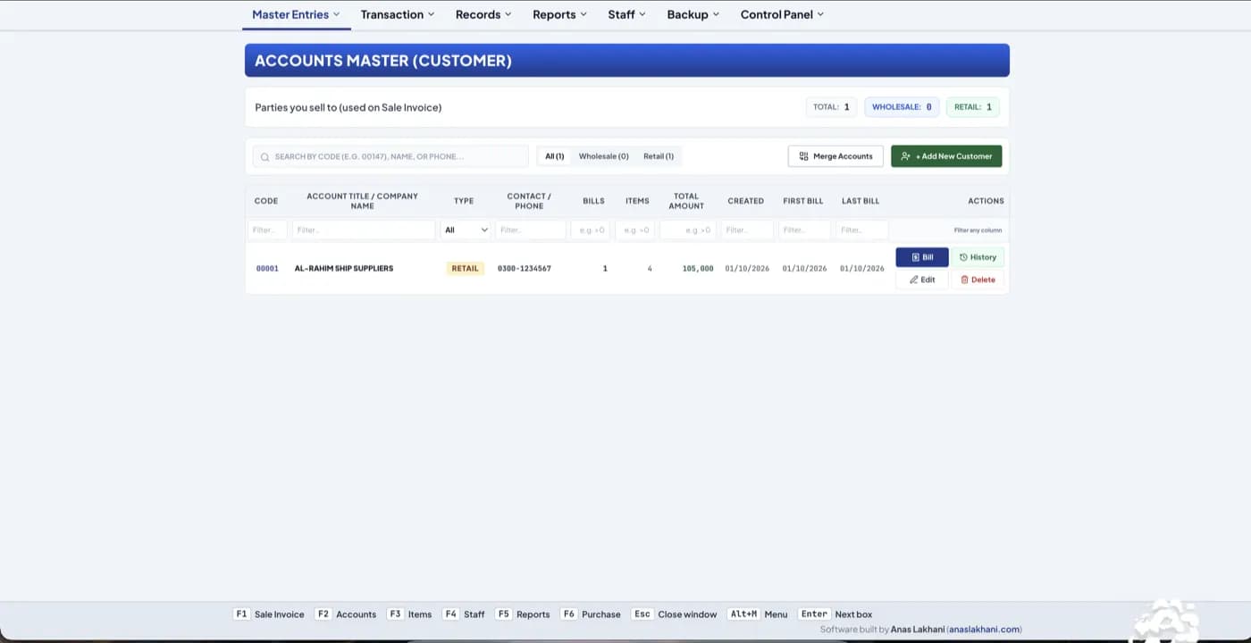
Task: Click the Contact / Phone filter field
Action: click(x=531, y=230)
